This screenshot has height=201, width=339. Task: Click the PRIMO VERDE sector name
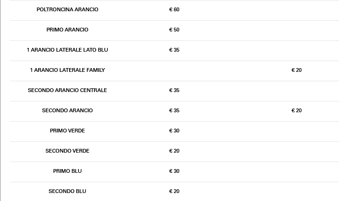67,131
